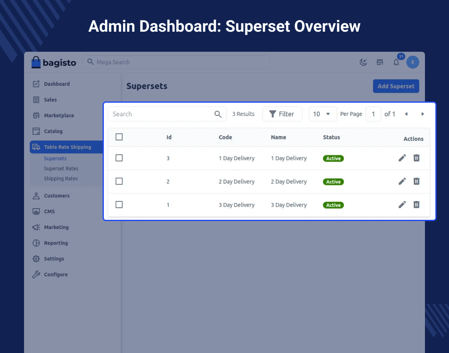Image resolution: width=449 pixels, height=353 pixels.
Task: Select checkbox for superset Id 3
Action: coord(119,158)
